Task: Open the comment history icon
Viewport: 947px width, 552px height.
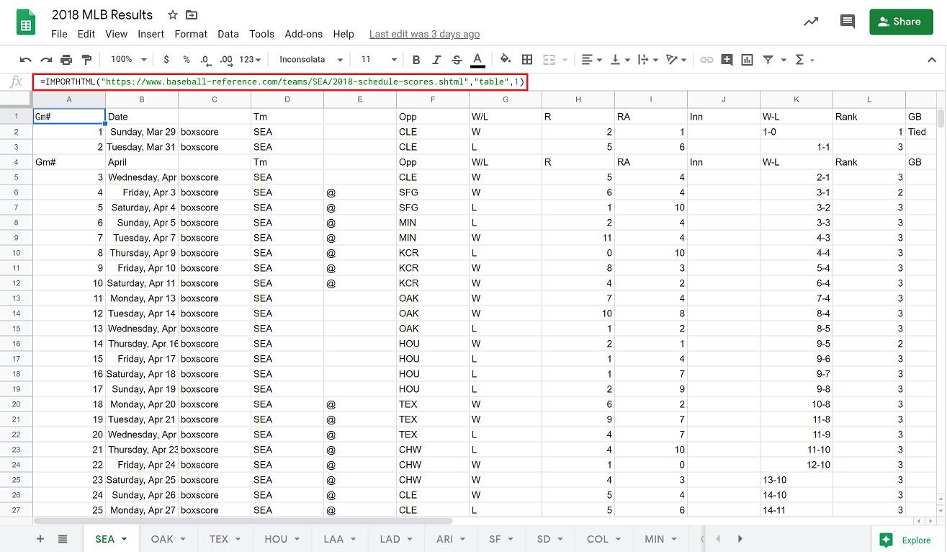Action: pos(848,22)
